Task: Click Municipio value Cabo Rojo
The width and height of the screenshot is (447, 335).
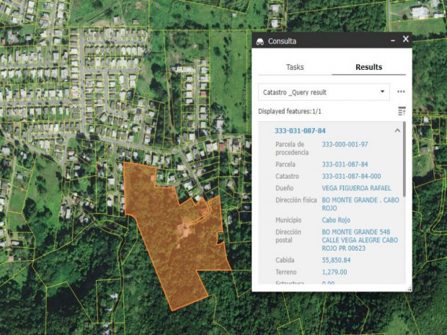Action: 336,220
